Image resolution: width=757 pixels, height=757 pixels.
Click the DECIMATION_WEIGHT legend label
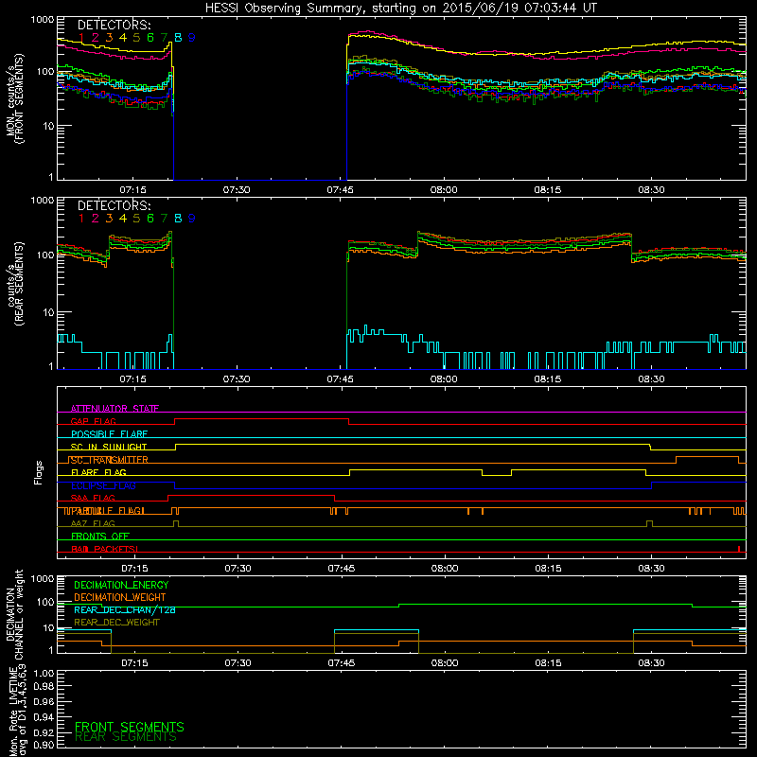click(x=120, y=597)
